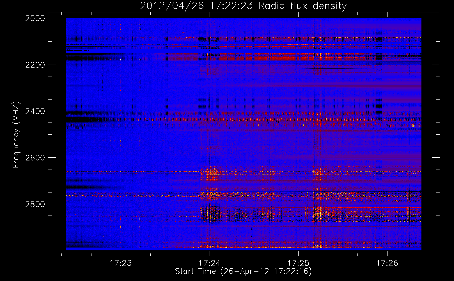The width and height of the screenshot is (454, 281).
Task: Click the 2800 frequency axis label
Action: (35, 204)
